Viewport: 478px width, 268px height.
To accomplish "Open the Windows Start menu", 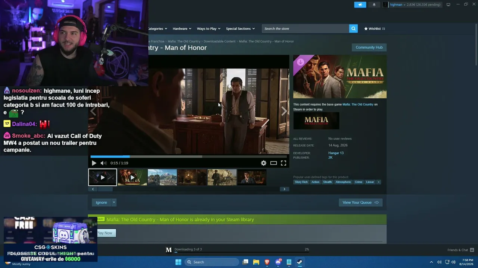I will (178, 262).
